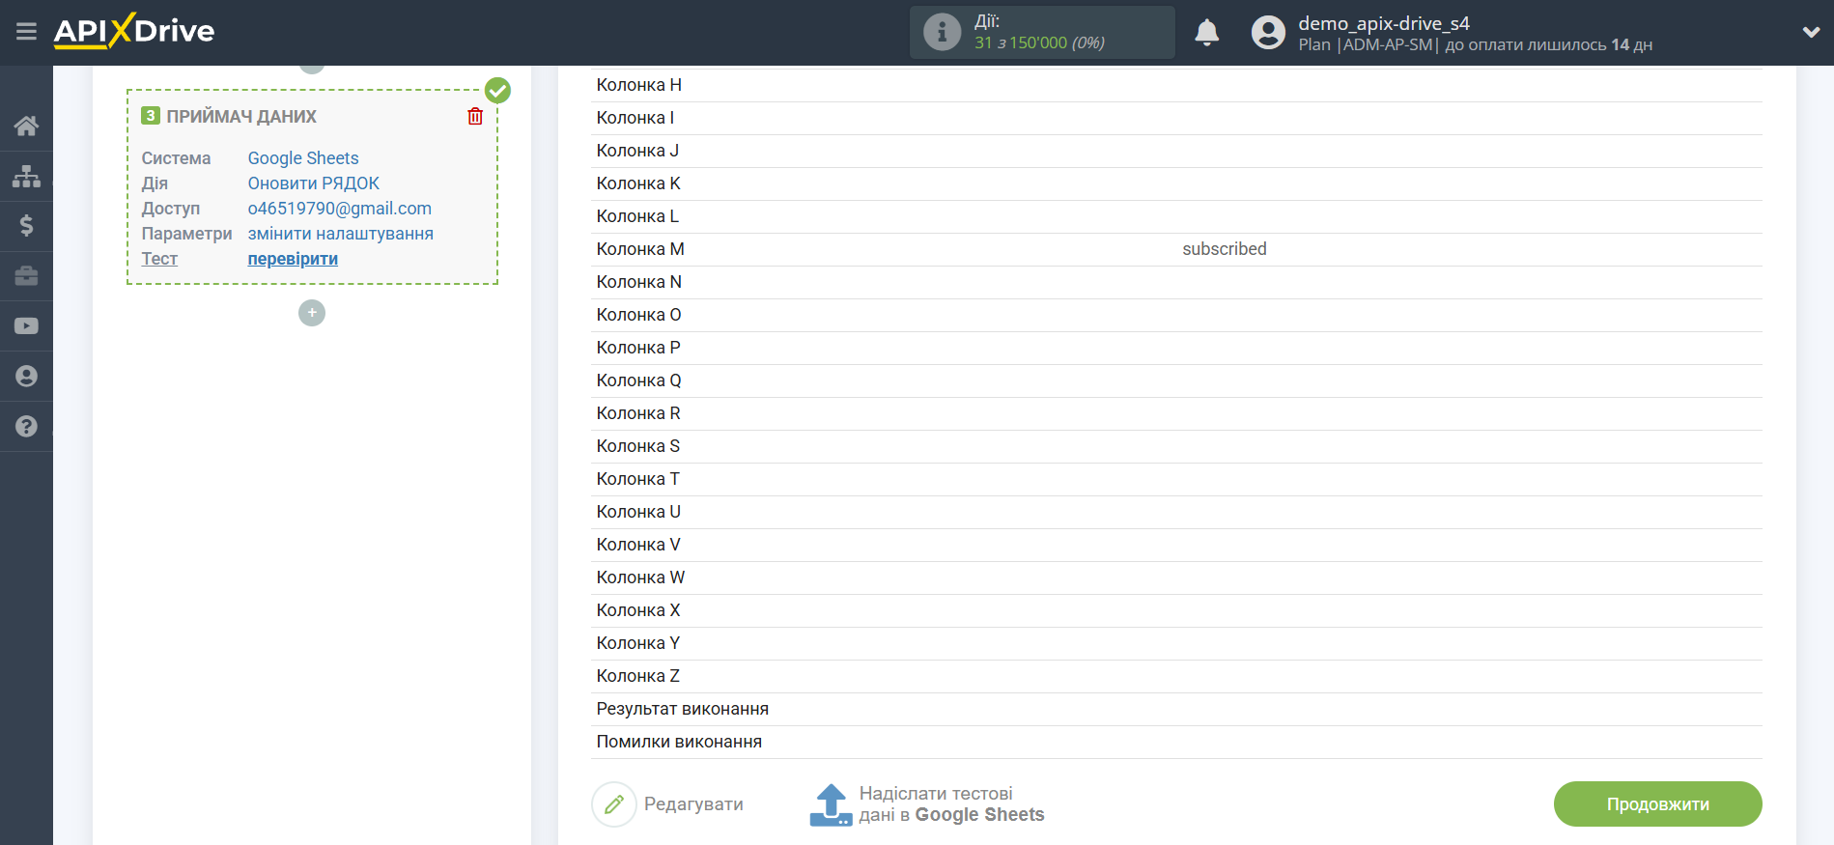Select the Колонка R row

[x=1176, y=413]
